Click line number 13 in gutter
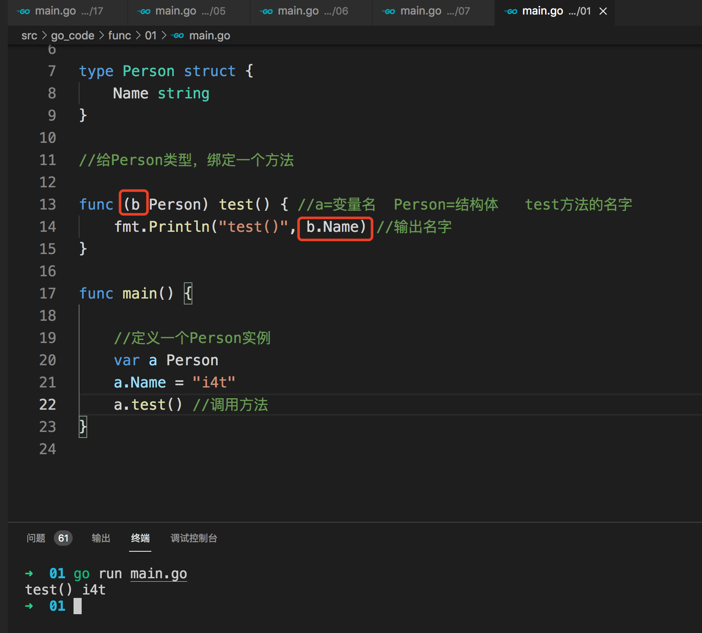Viewport: 702px width, 633px height. [x=48, y=204]
